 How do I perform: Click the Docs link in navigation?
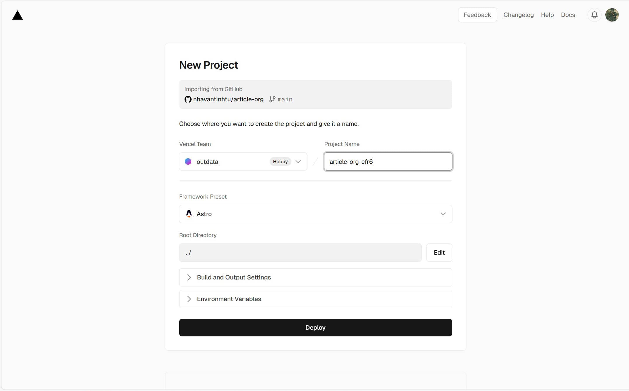point(569,15)
